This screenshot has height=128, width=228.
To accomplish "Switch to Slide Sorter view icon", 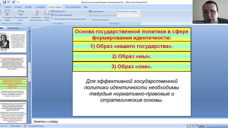I will coord(193,126).
